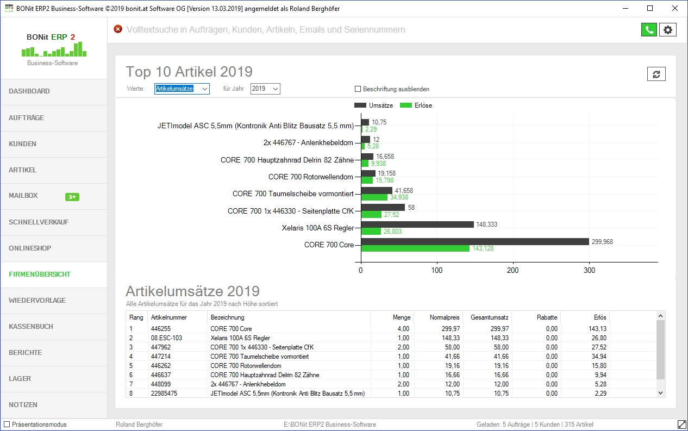The image size is (688, 431).
Task: Click status bar user Roland Berghöfer
Action: point(139,424)
